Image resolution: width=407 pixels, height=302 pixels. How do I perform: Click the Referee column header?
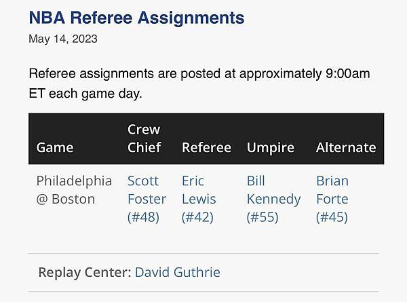206,147
